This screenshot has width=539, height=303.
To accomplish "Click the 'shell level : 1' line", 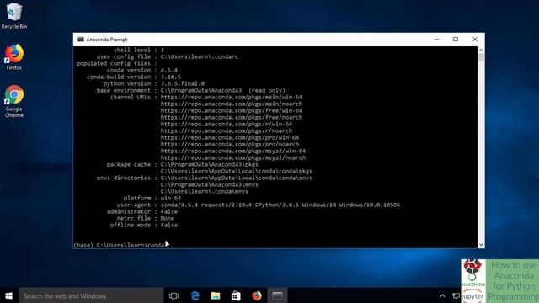I will tap(139, 50).
